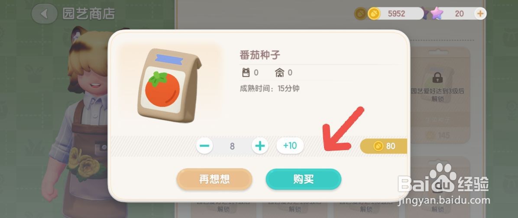This screenshot has height=218, width=518.
Task: Click the 80 coin price tag
Action: [x=383, y=146]
